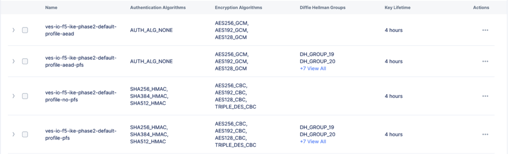Open actions menu for profile-no-pfs row

click(485, 96)
